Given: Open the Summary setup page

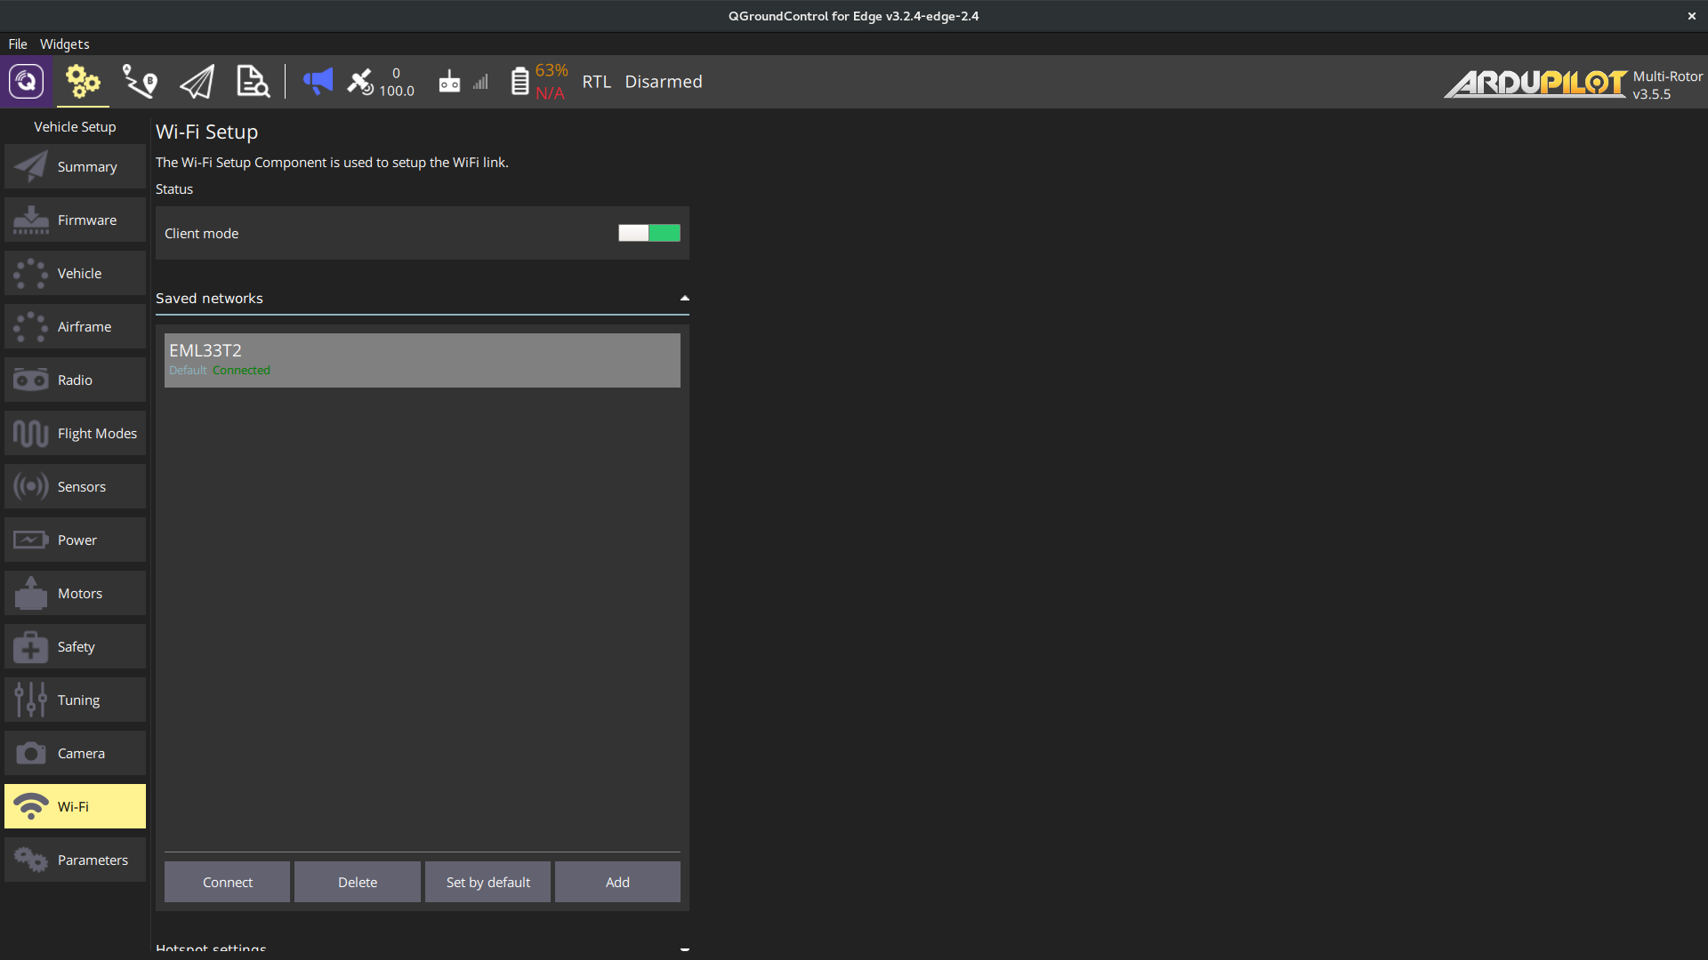Looking at the screenshot, I should [75, 166].
